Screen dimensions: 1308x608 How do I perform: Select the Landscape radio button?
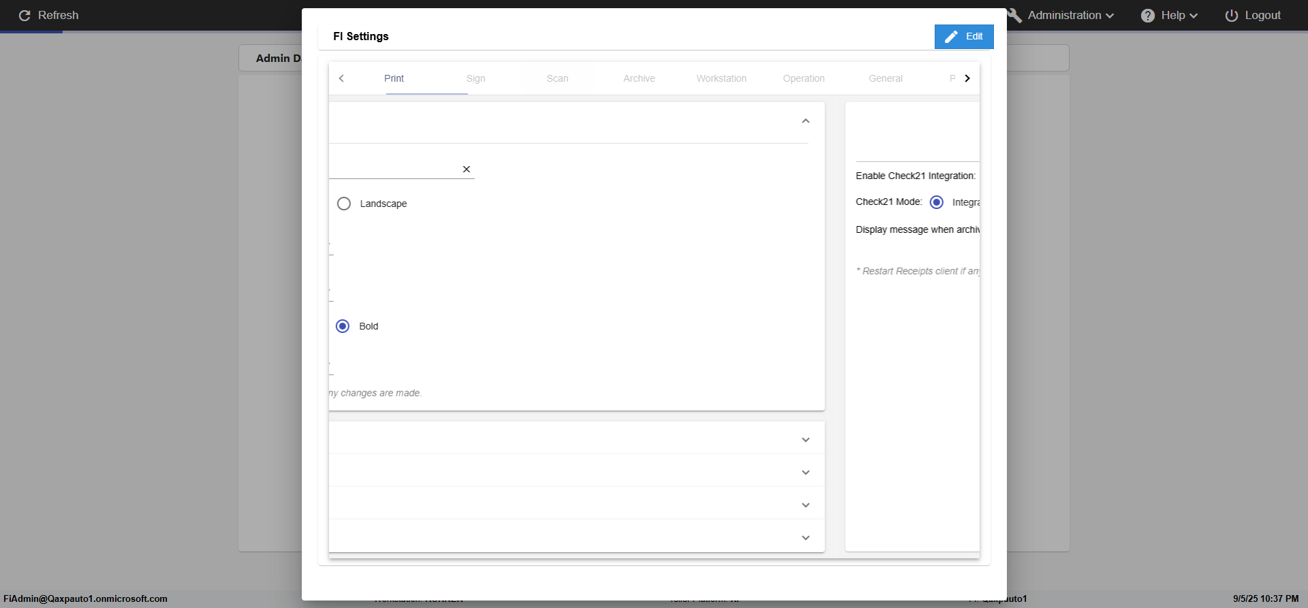click(344, 204)
